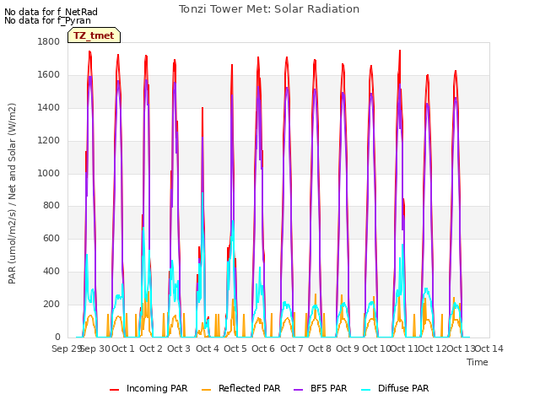Click the Oct 1 x-axis date label
The height and width of the screenshot is (405, 540).
point(123,348)
